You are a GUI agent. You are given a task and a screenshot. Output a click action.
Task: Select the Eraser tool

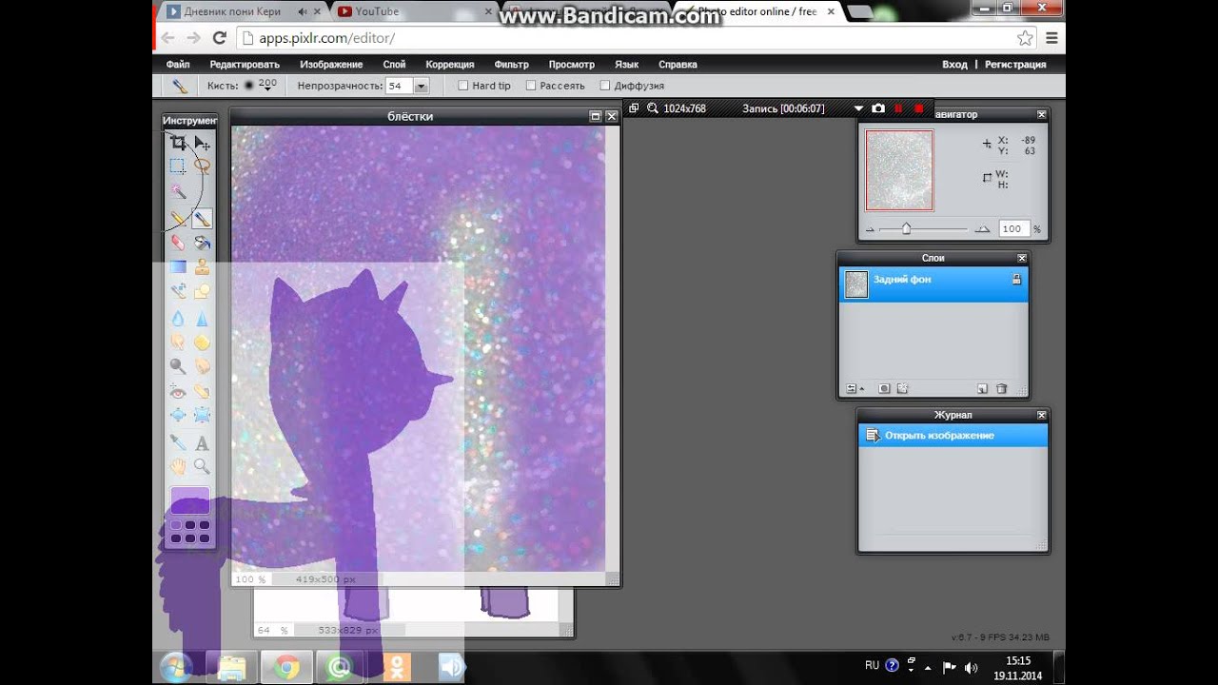pyautogui.click(x=178, y=243)
